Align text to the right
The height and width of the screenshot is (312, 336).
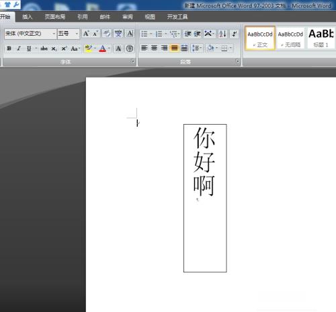(164, 48)
